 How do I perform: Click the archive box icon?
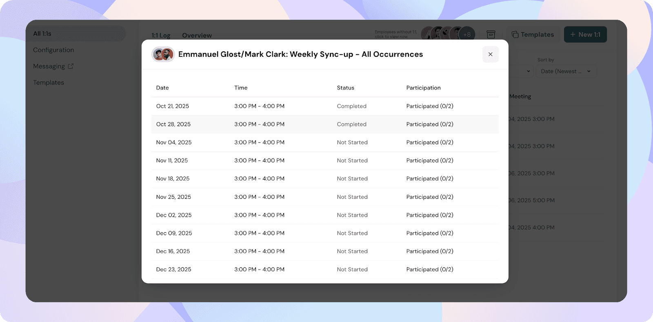pos(491,35)
